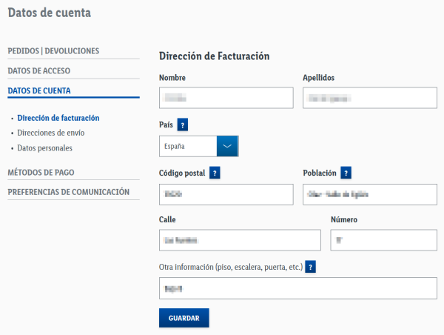Click the help icon beside Código postal
Screen dimensions: 444x335
[x=215, y=173]
